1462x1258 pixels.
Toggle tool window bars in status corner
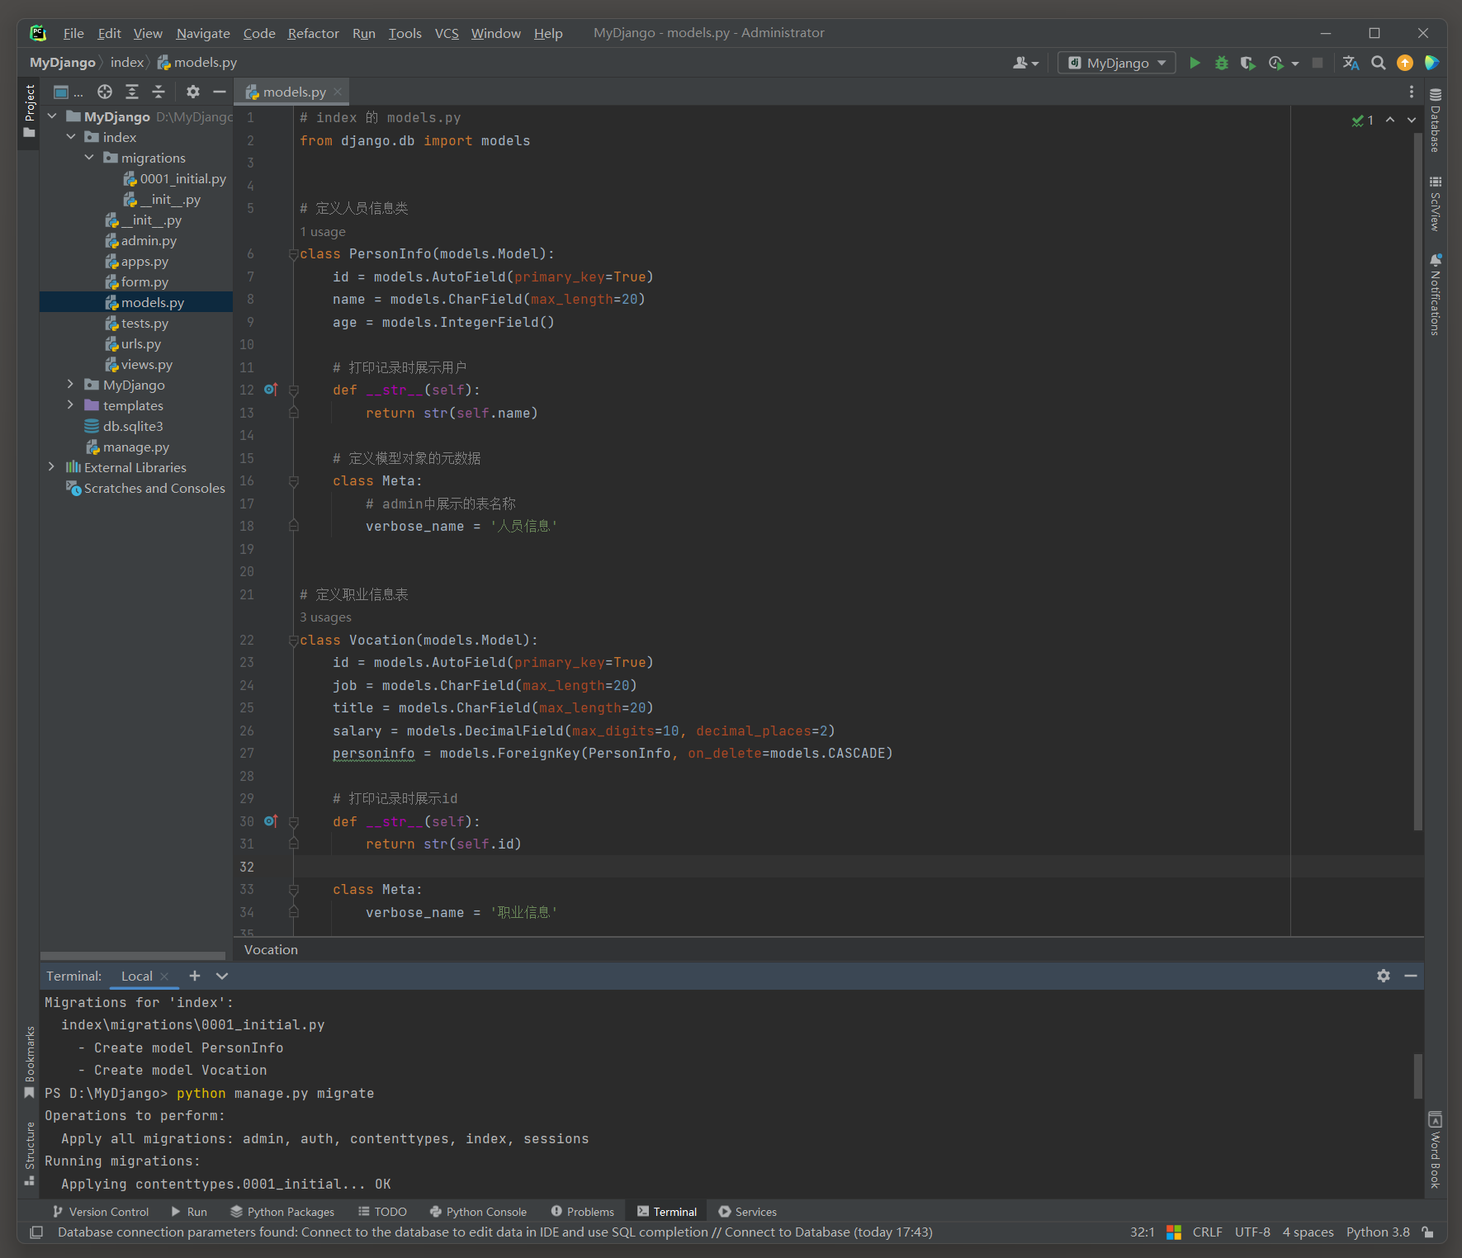click(x=36, y=1232)
